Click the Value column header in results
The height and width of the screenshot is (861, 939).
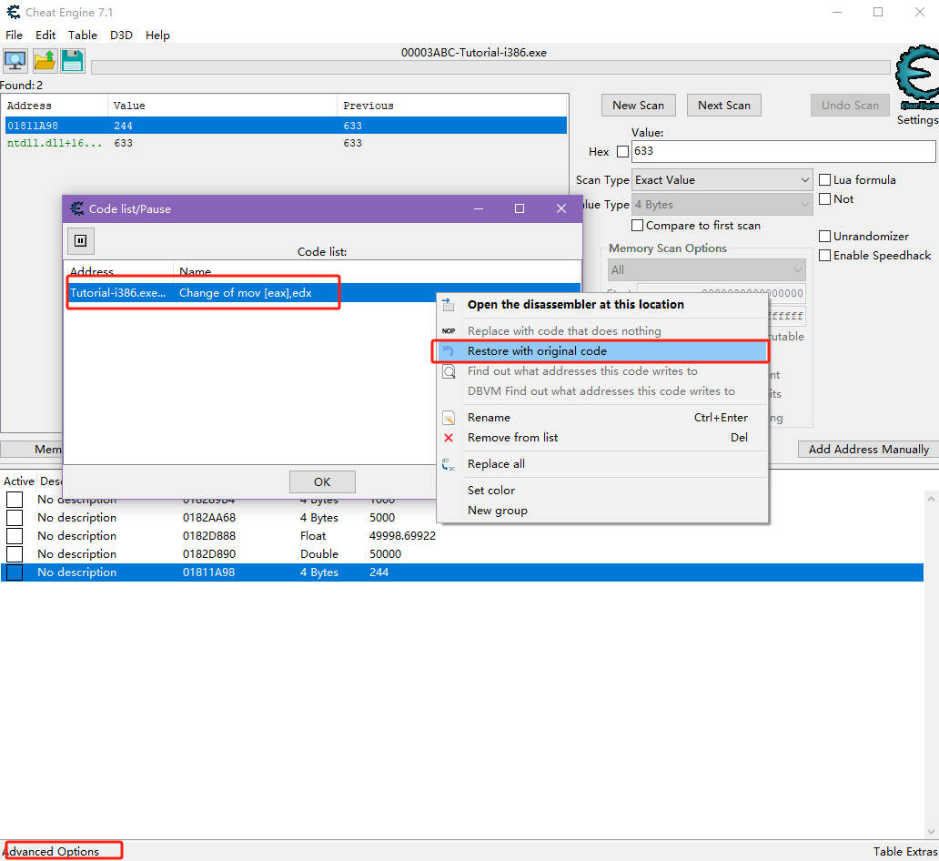click(222, 106)
